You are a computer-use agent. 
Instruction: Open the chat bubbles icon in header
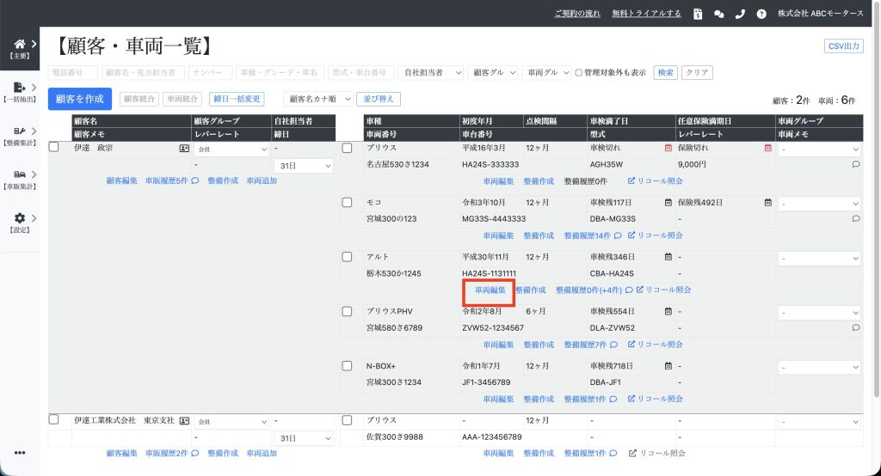719,14
